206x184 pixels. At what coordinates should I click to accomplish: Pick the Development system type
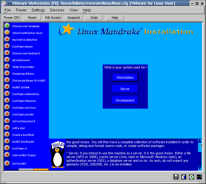(x=125, y=100)
